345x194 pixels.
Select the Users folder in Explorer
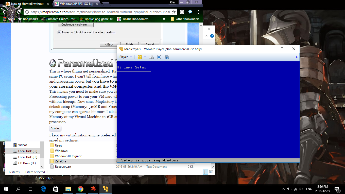pyautogui.click(x=58, y=145)
